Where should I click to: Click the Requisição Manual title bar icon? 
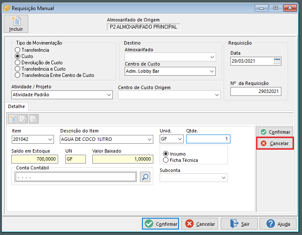7,8
